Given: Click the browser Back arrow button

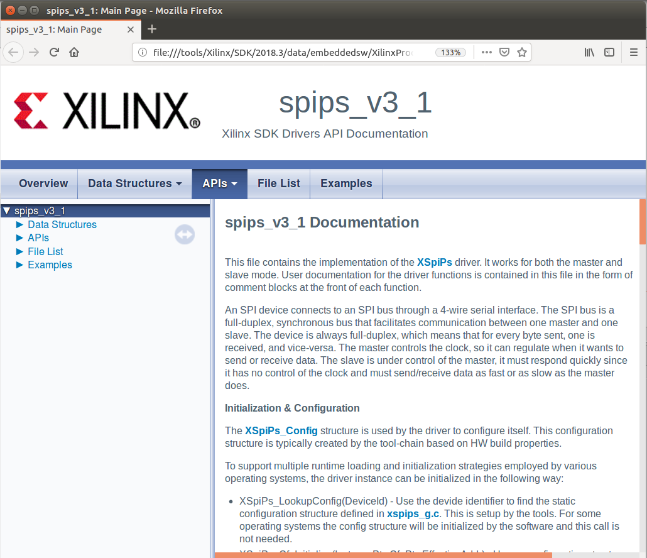Looking at the screenshot, I should (x=13, y=52).
